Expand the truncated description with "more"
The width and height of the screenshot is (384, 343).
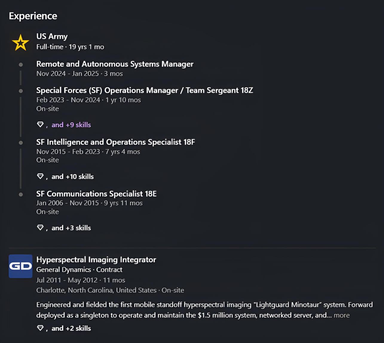point(342,315)
